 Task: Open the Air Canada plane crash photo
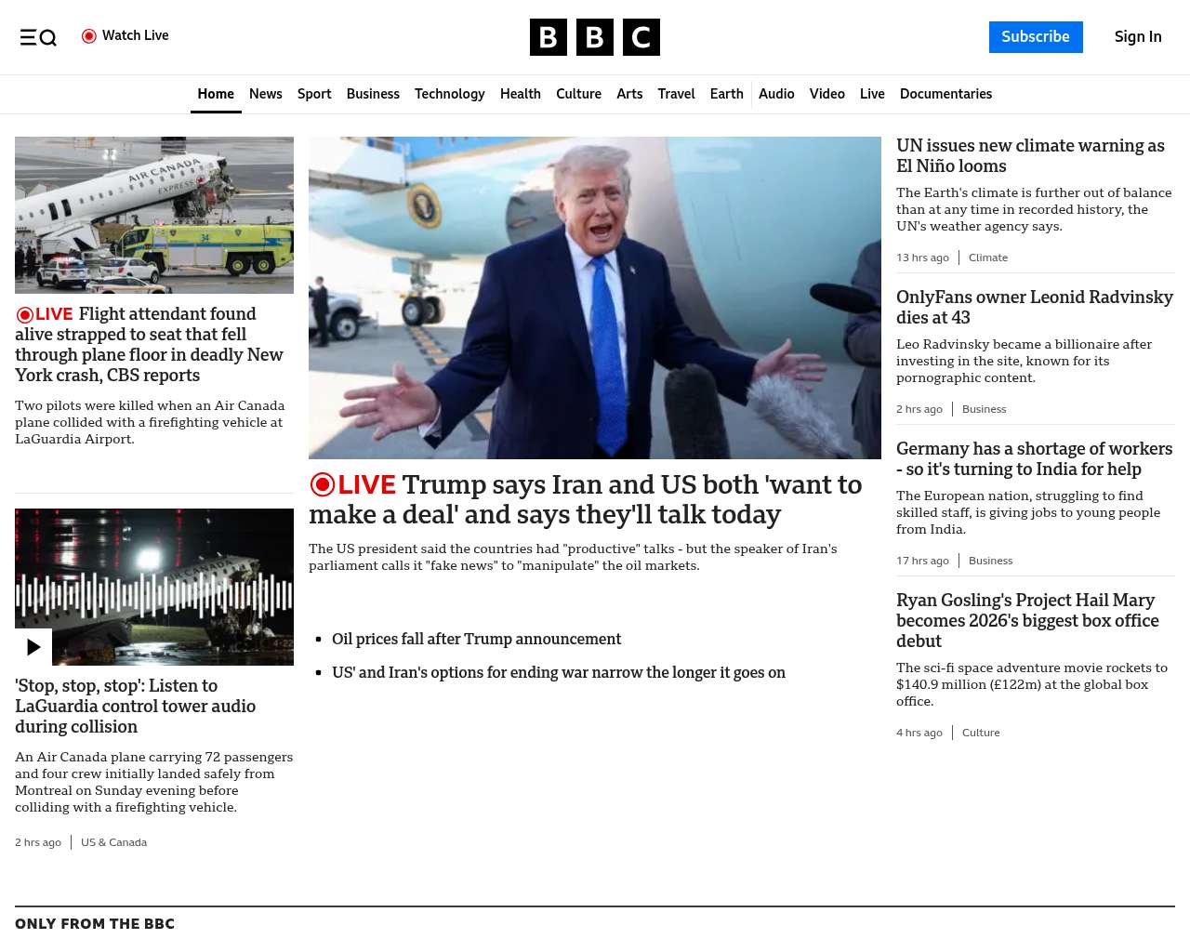click(154, 215)
